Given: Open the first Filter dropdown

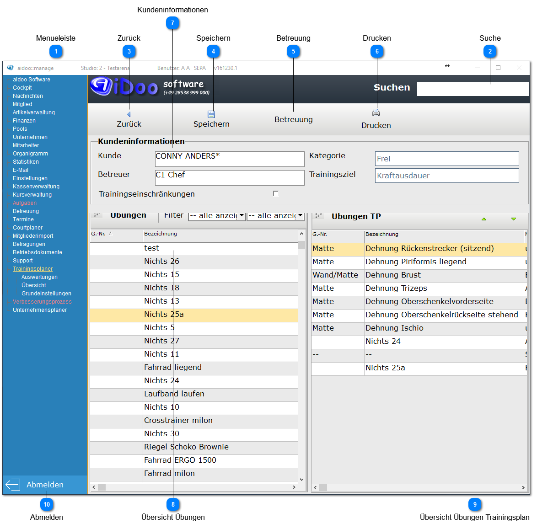Looking at the screenshot, I should (217, 216).
